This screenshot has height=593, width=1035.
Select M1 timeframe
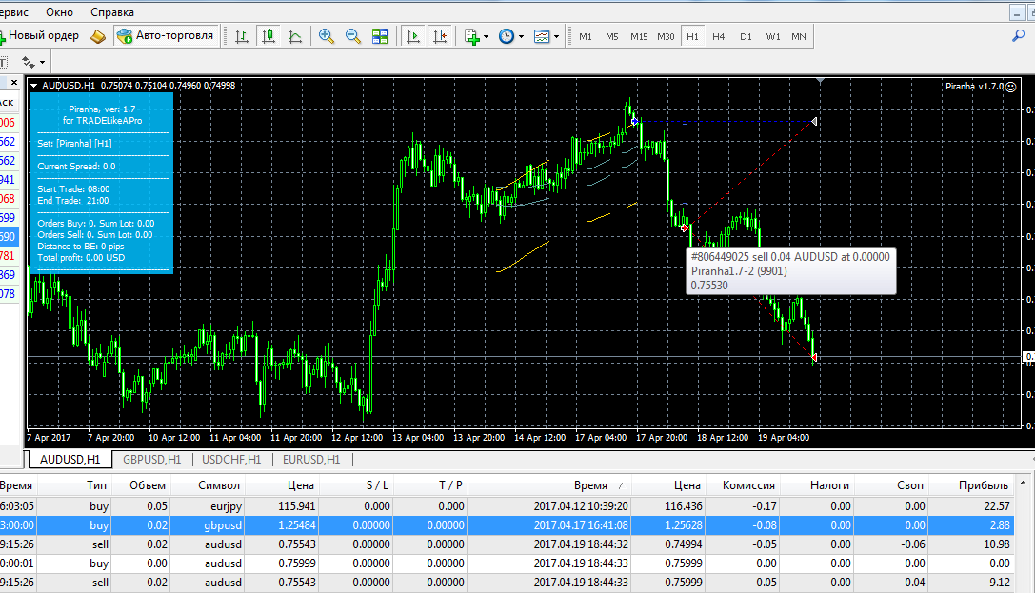click(x=586, y=36)
